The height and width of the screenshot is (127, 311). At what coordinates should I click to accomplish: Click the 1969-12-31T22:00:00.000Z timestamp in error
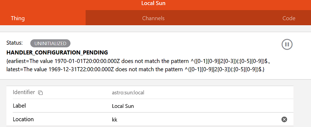click(x=78, y=69)
